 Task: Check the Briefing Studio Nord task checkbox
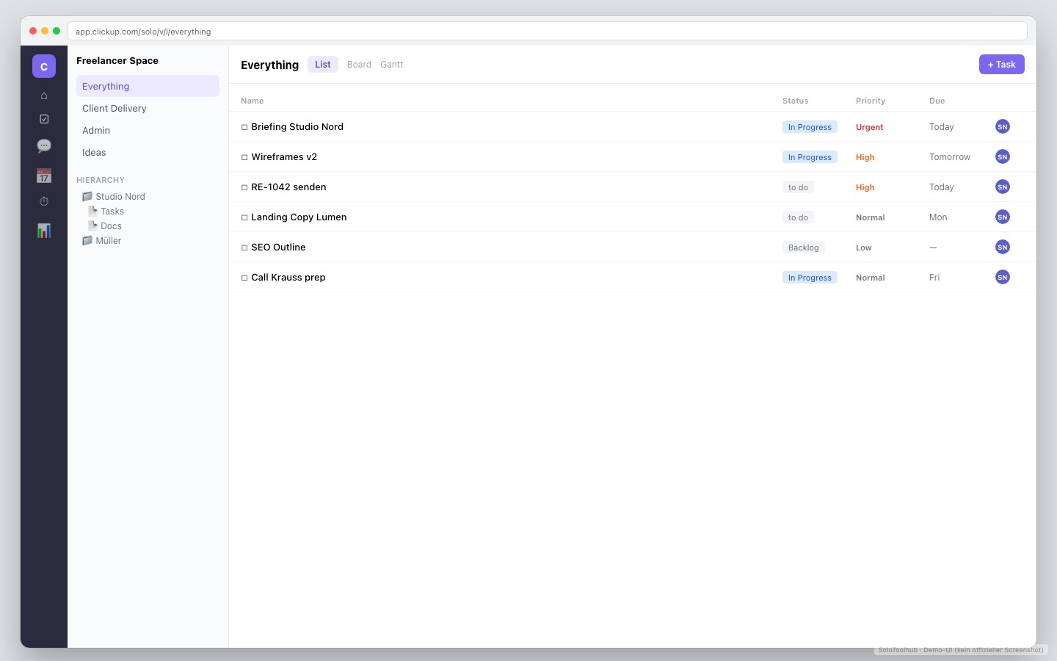(244, 127)
